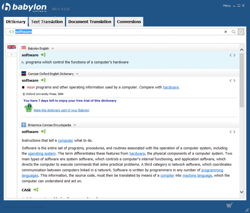Screen dimensions: 250x213
Task: Click the scroll down arrow
Action: click(242, 192)
